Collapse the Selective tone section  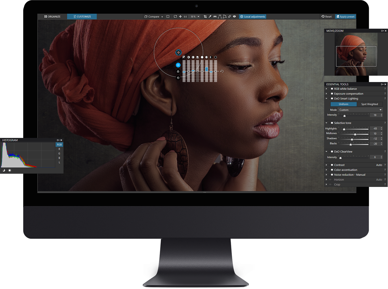(326, 123)
